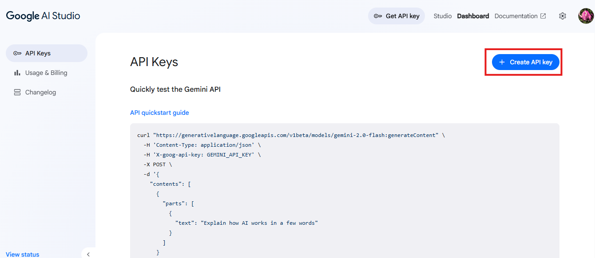Click the "contents": [ code line

click(171, 184)
